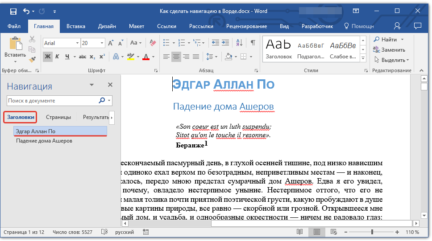Viewport: 432px width, 241px height.
Task: Copy selection with the copy icon
Action: 32,49
